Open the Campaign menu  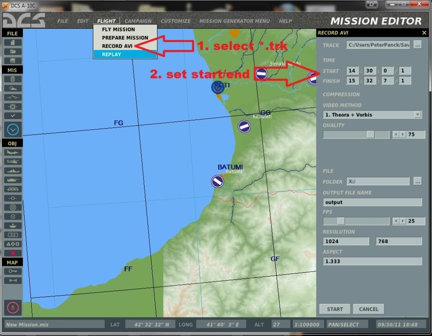[x=138, y=21]
